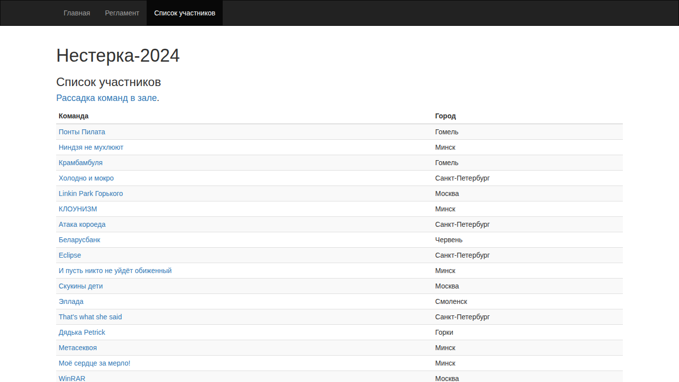Open the Eclipse team link
The width and height of the screenshot is (679, 382).
point(70,255)
